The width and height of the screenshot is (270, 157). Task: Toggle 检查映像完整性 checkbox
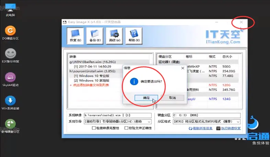pyautogui.click(x=94, y=128)
